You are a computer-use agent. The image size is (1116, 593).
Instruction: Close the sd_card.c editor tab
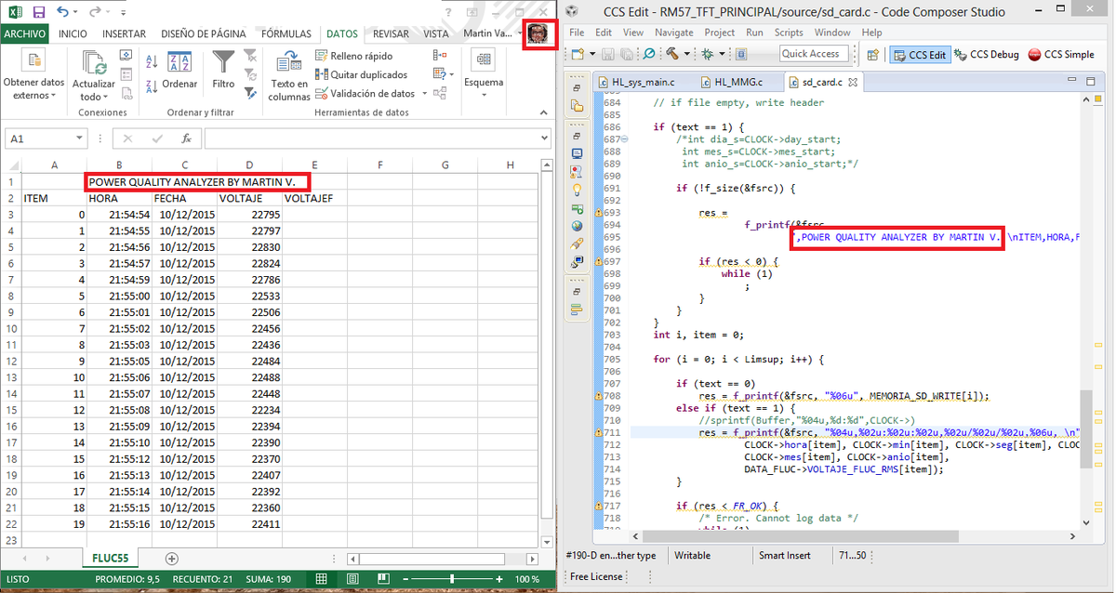pyautogui.click(x=853, y=82)
